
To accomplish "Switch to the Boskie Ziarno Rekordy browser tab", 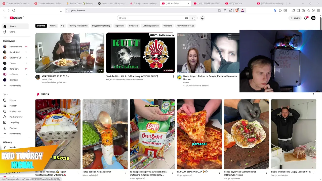I will (x=80, y=4).
